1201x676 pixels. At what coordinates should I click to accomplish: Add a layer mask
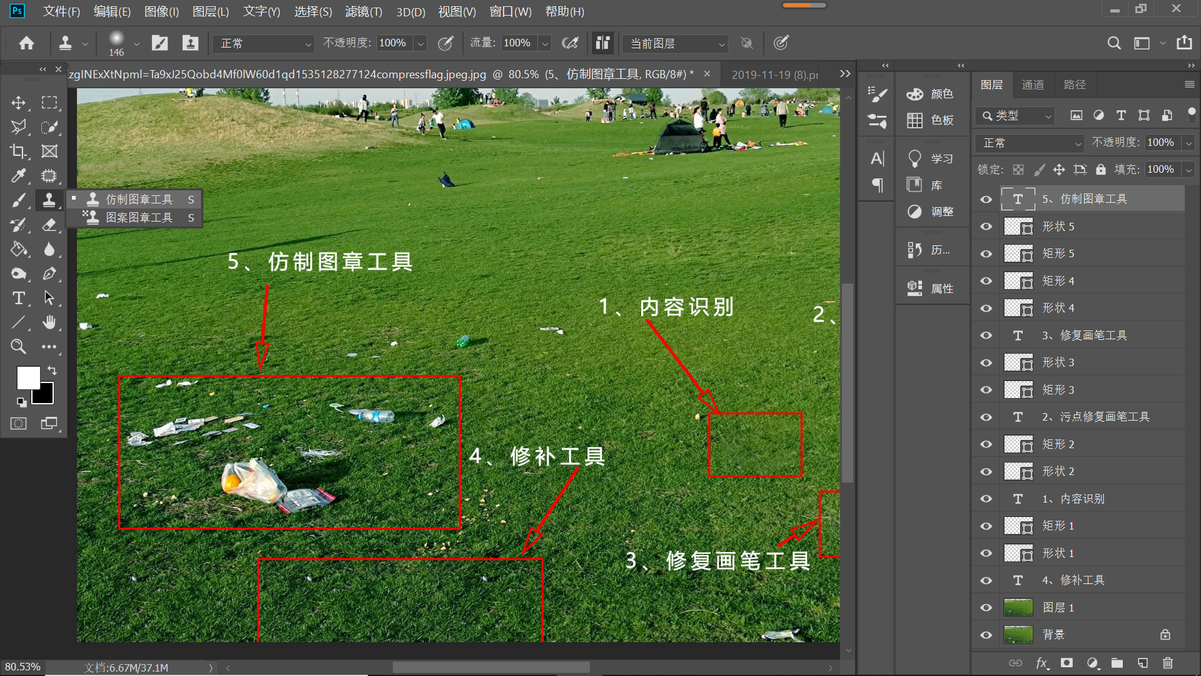(1067, 663)
